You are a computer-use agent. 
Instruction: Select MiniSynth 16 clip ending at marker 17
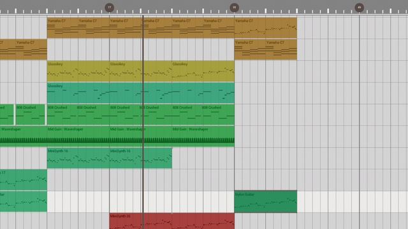[x=78, y=158]
